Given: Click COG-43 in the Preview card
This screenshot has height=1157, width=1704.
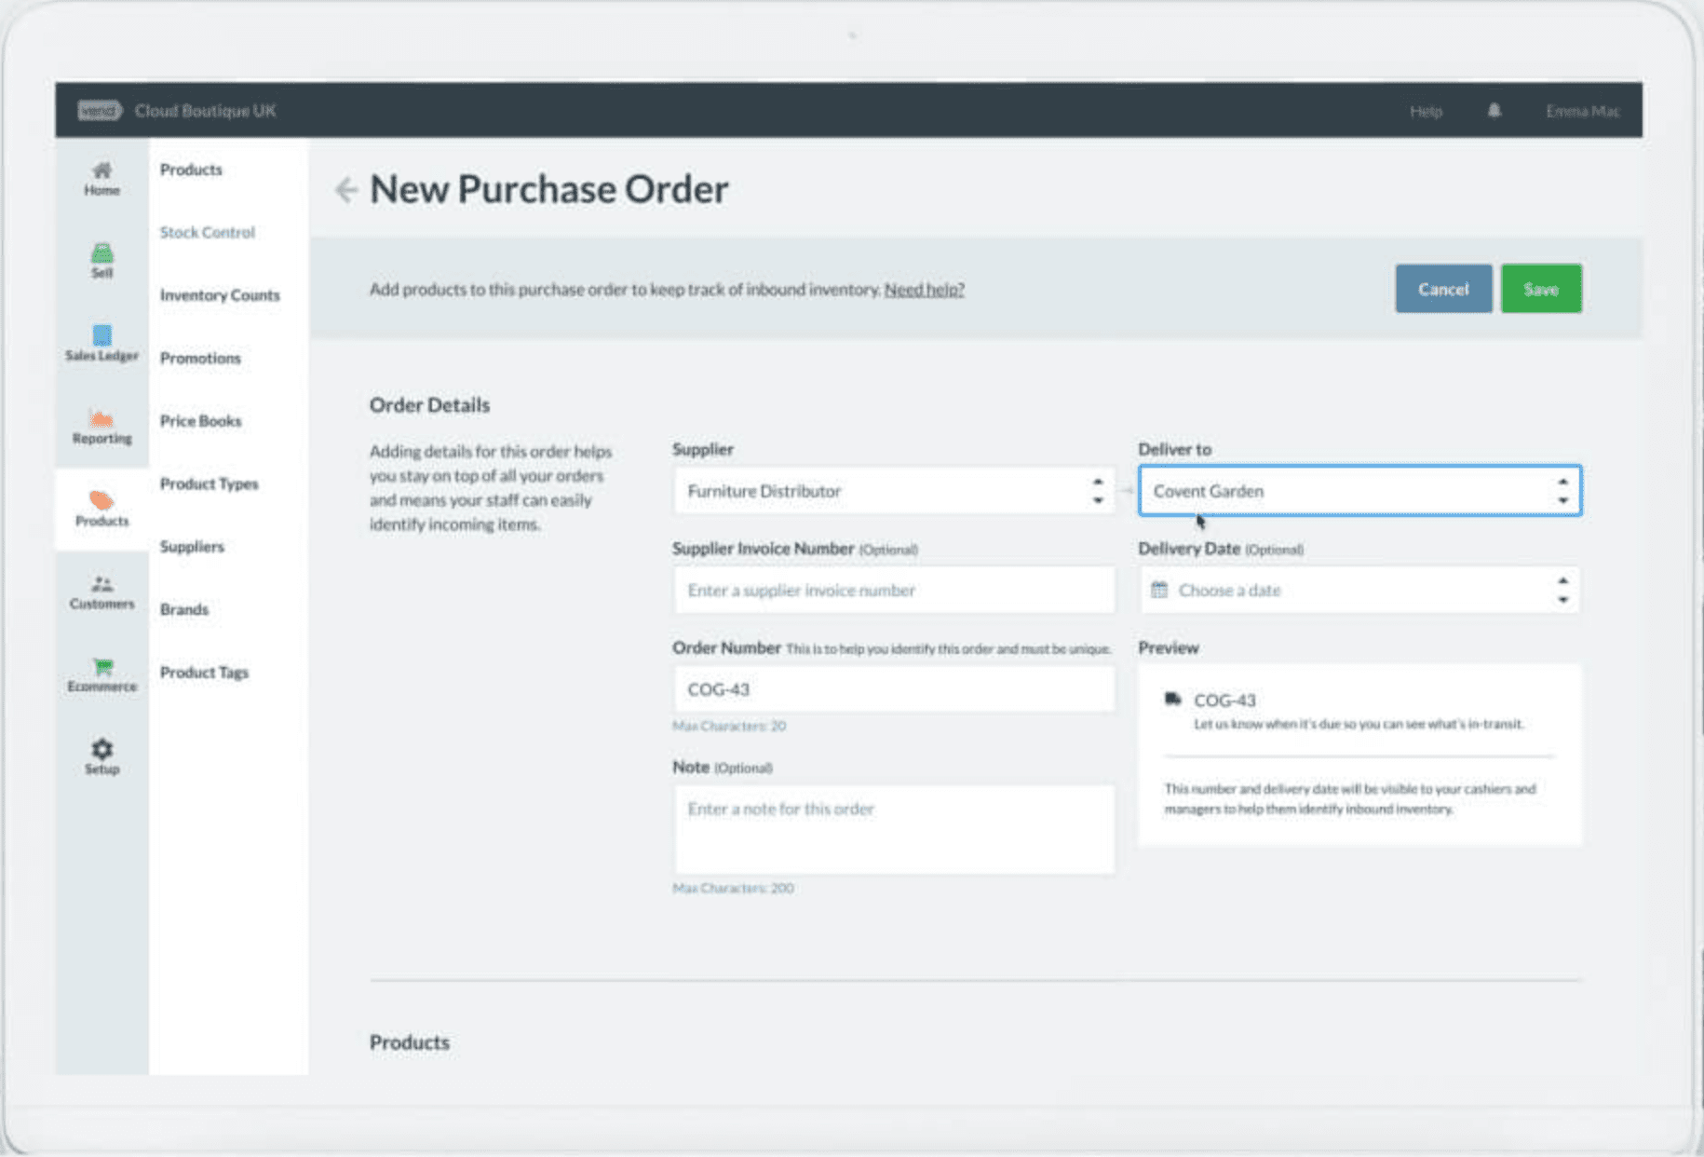Looking at the screenshot, I should [1224, 700].
